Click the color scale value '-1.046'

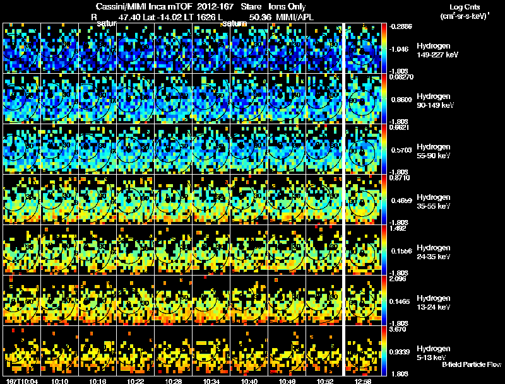399,49
